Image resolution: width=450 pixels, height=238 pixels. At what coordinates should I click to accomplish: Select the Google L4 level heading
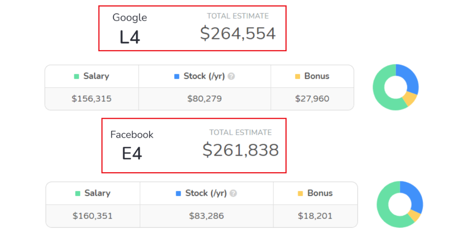130,38
